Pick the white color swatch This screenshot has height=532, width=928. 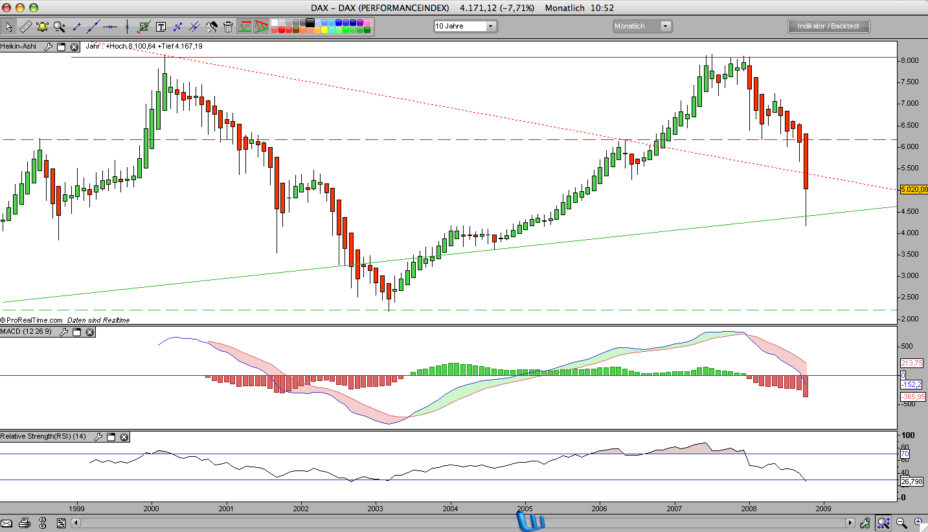(x=275, y=23)
